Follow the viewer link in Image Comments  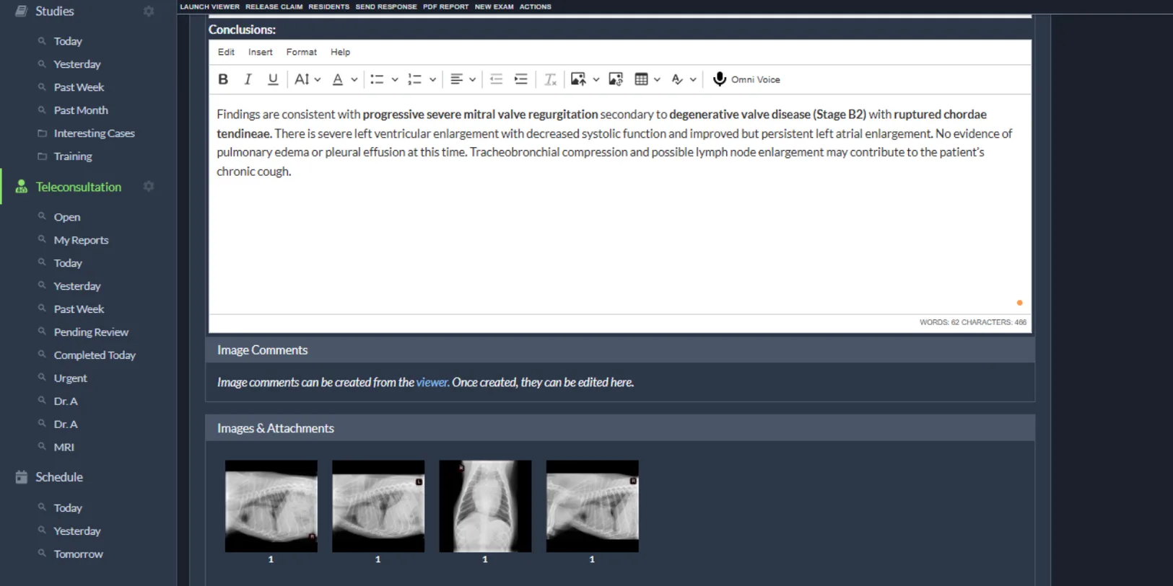coord(432,382)
